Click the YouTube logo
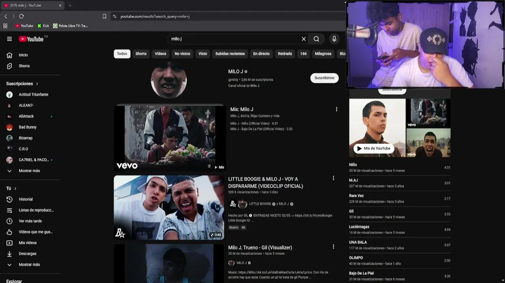This screenshot has width=505, height=283. point(31,39)
